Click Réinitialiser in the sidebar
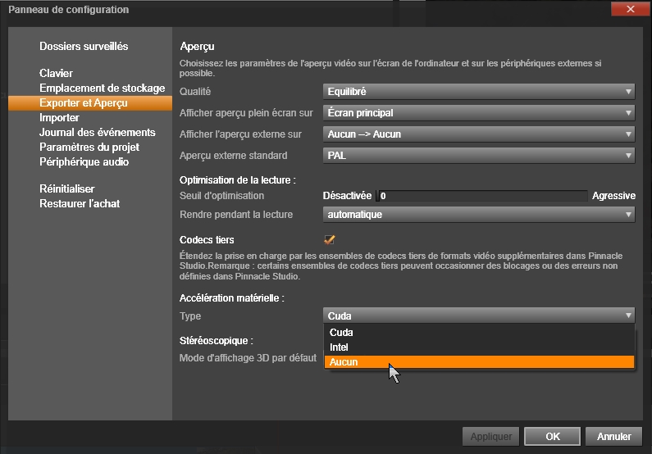Screen dimensions: 652x454 click(x=67, y=188)
